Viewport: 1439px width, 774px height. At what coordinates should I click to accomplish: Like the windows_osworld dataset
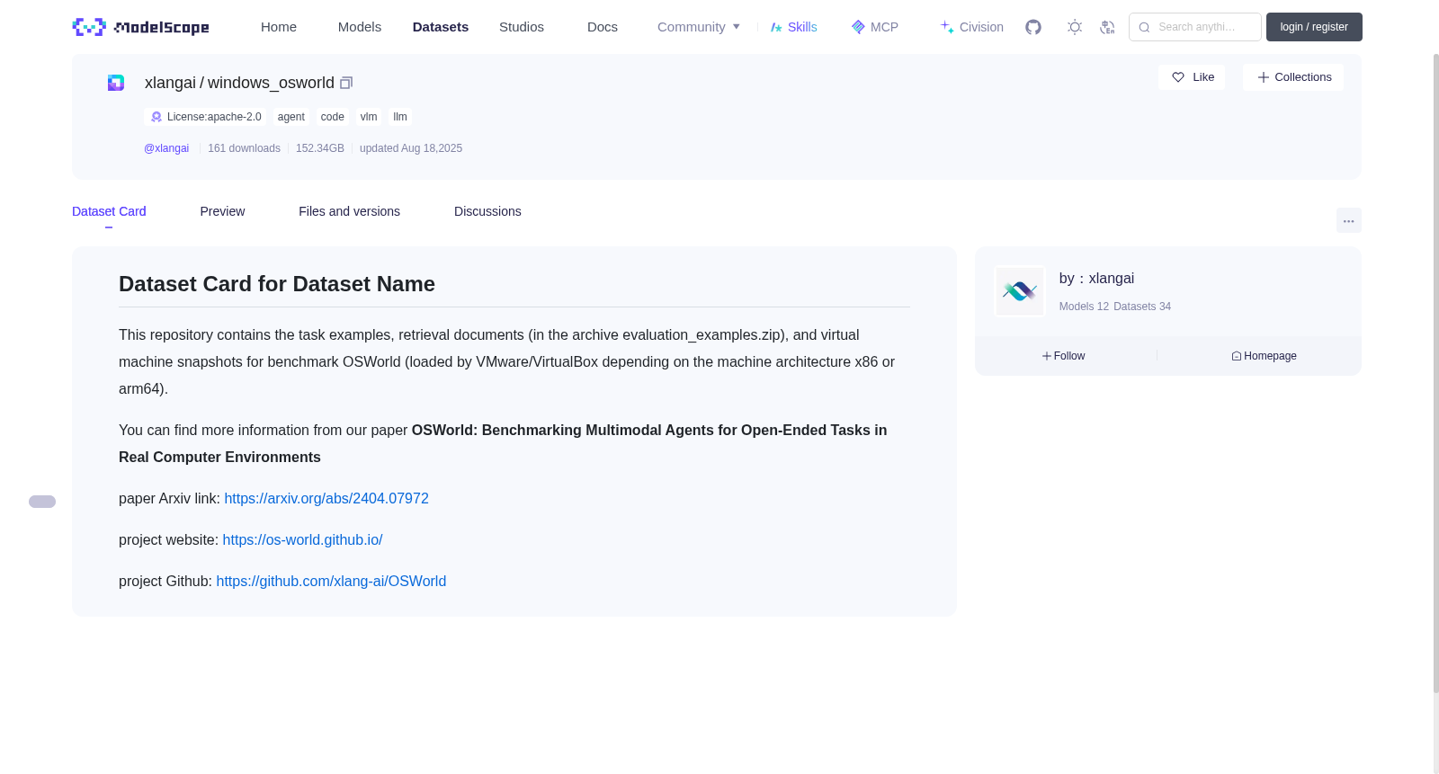click(x=1192, y=77)
